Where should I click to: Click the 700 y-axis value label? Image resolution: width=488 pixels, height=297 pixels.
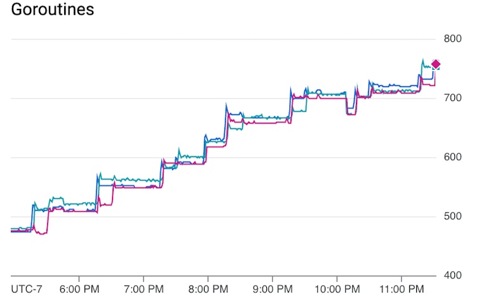click(x=453, y=98)
